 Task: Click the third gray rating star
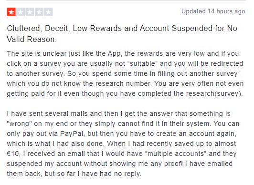30,12
